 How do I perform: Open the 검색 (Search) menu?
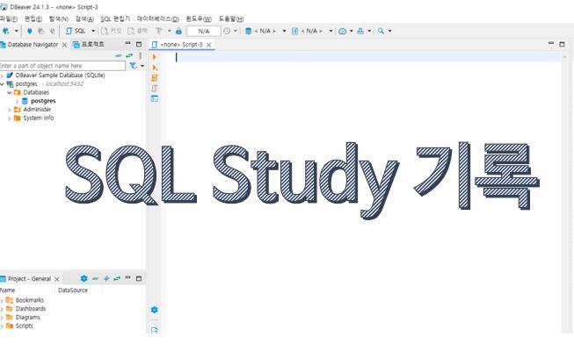(x=84, y=19)
